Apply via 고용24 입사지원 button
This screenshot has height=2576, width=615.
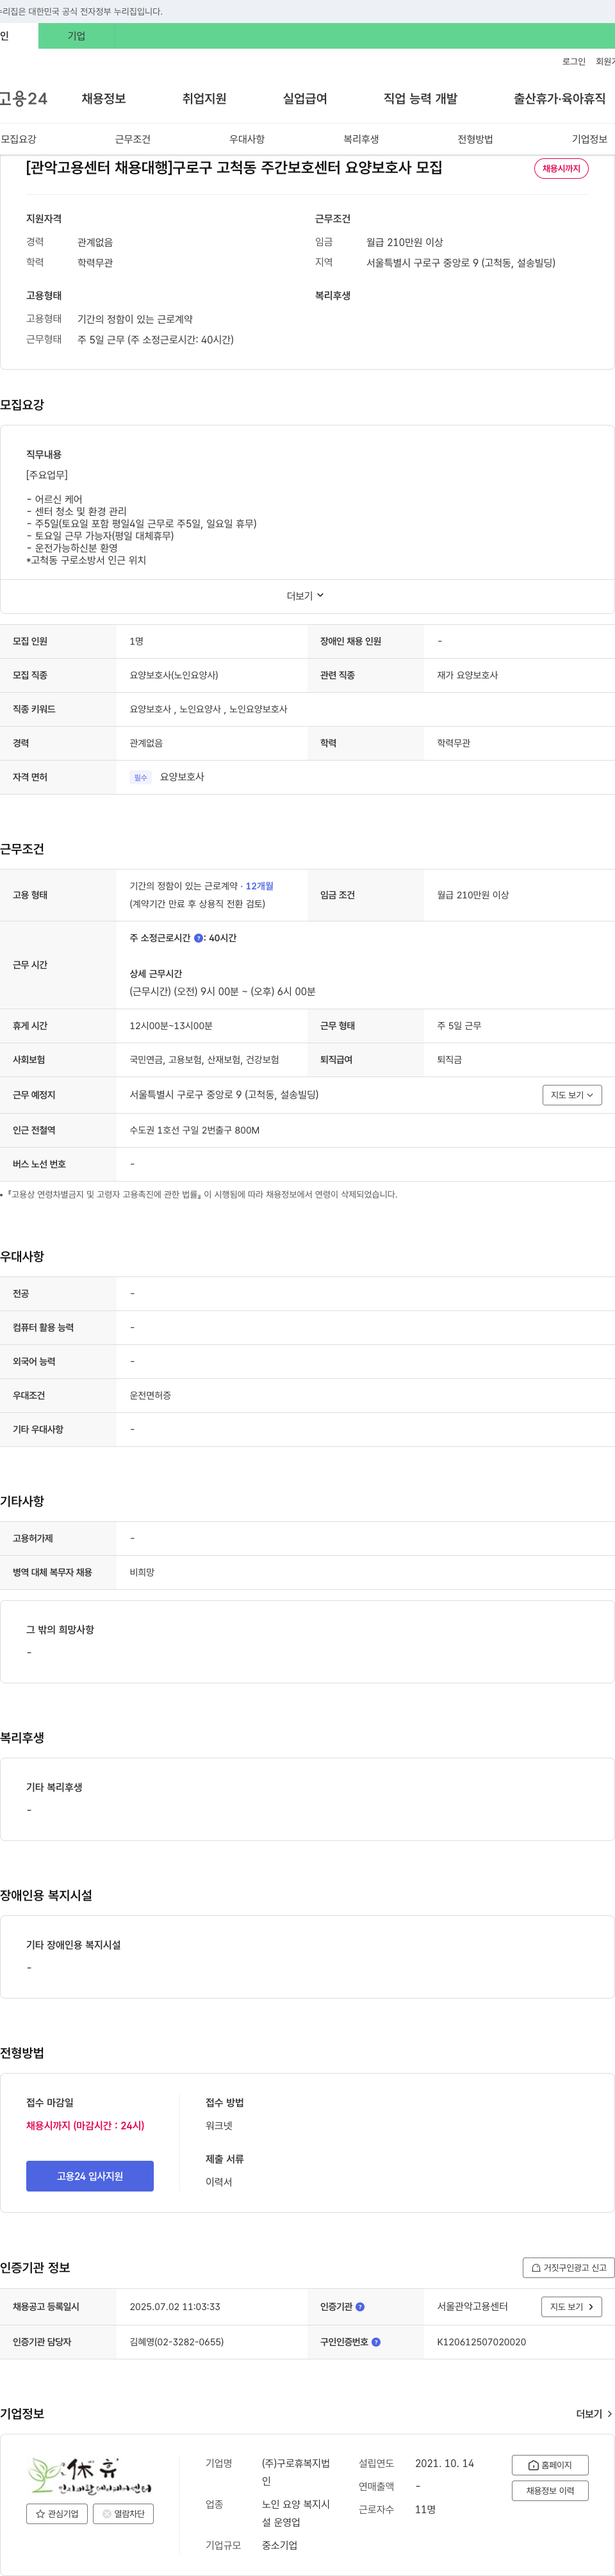90,2176
